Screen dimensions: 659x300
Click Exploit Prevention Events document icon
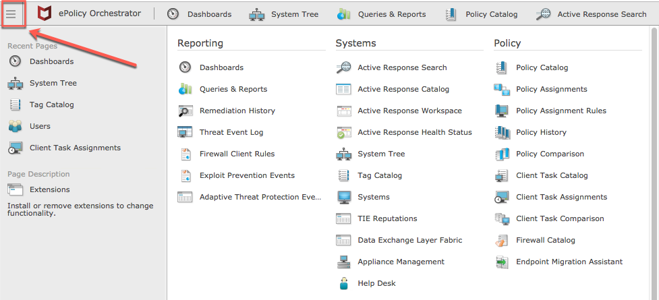pyautogui.click(x=185, y=176)
